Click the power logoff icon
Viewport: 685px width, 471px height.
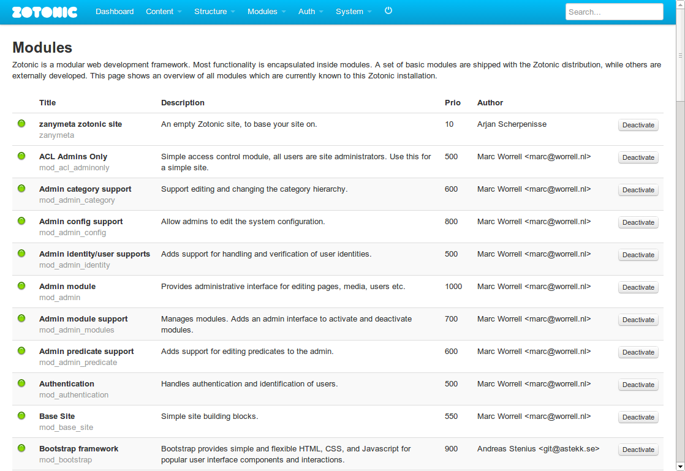(x=388, y=10)
